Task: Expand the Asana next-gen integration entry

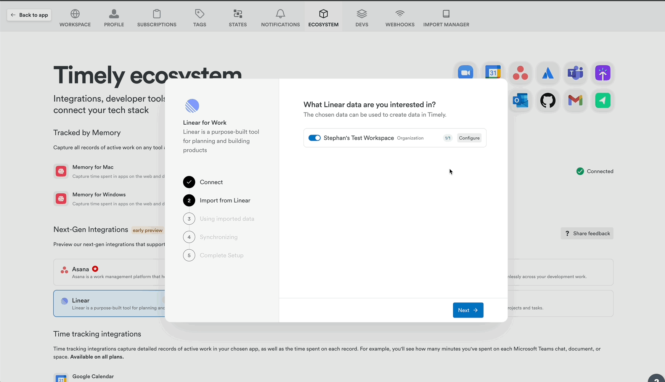Action: (109, 272)
